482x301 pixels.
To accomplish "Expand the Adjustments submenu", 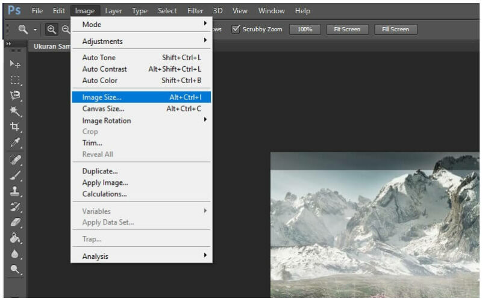I will click(x=142, y=41).
